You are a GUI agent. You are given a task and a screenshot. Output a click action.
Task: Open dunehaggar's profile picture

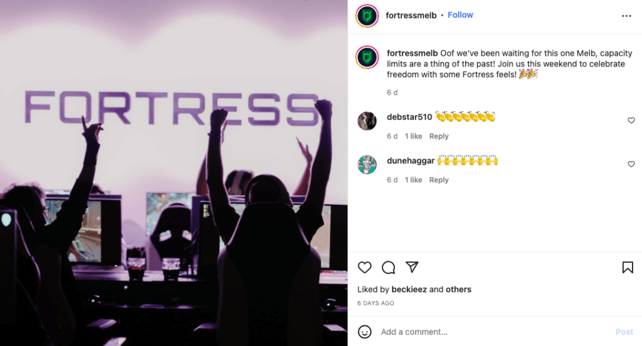(x=367, y=165)
